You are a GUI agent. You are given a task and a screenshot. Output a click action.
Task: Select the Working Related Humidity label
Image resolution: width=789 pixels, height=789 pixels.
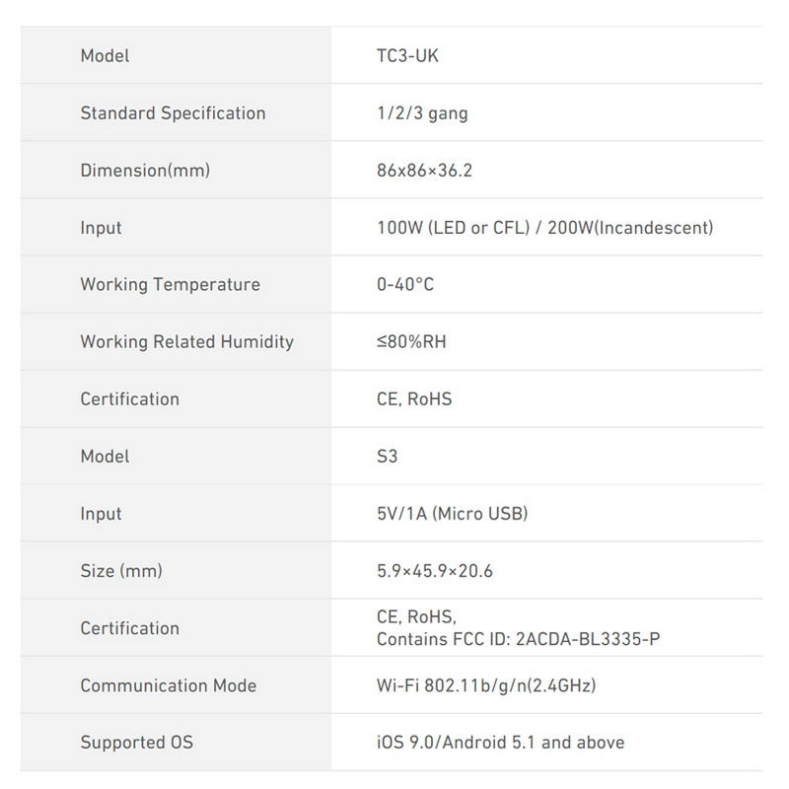(x=187, y=342)
